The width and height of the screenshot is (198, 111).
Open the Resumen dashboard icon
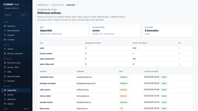(x=5, y=26)
